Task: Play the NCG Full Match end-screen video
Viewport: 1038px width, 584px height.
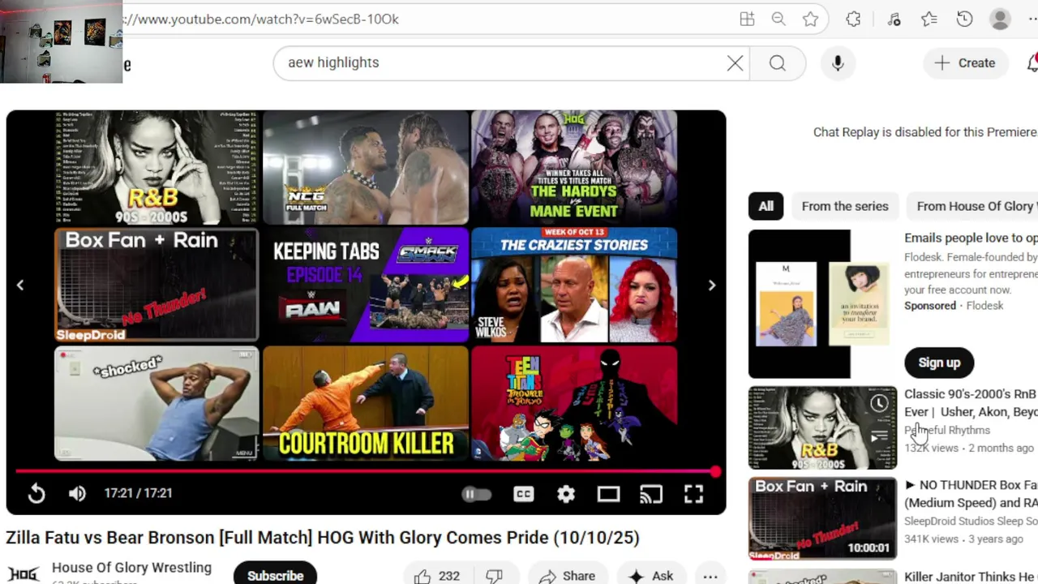Action: tap(366, 168)
